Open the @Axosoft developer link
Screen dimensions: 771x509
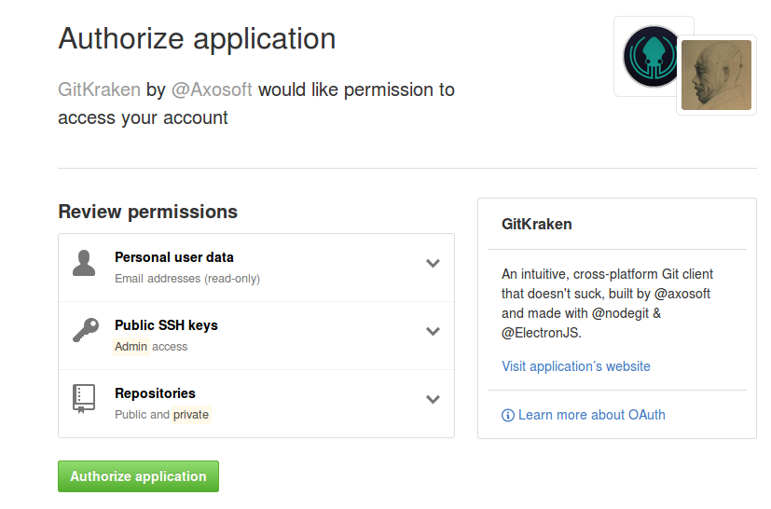(212, 90)
